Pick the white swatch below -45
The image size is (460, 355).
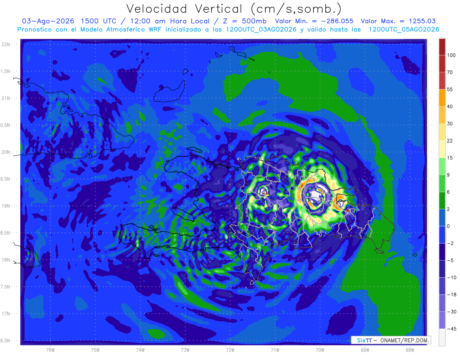[442, 337]
